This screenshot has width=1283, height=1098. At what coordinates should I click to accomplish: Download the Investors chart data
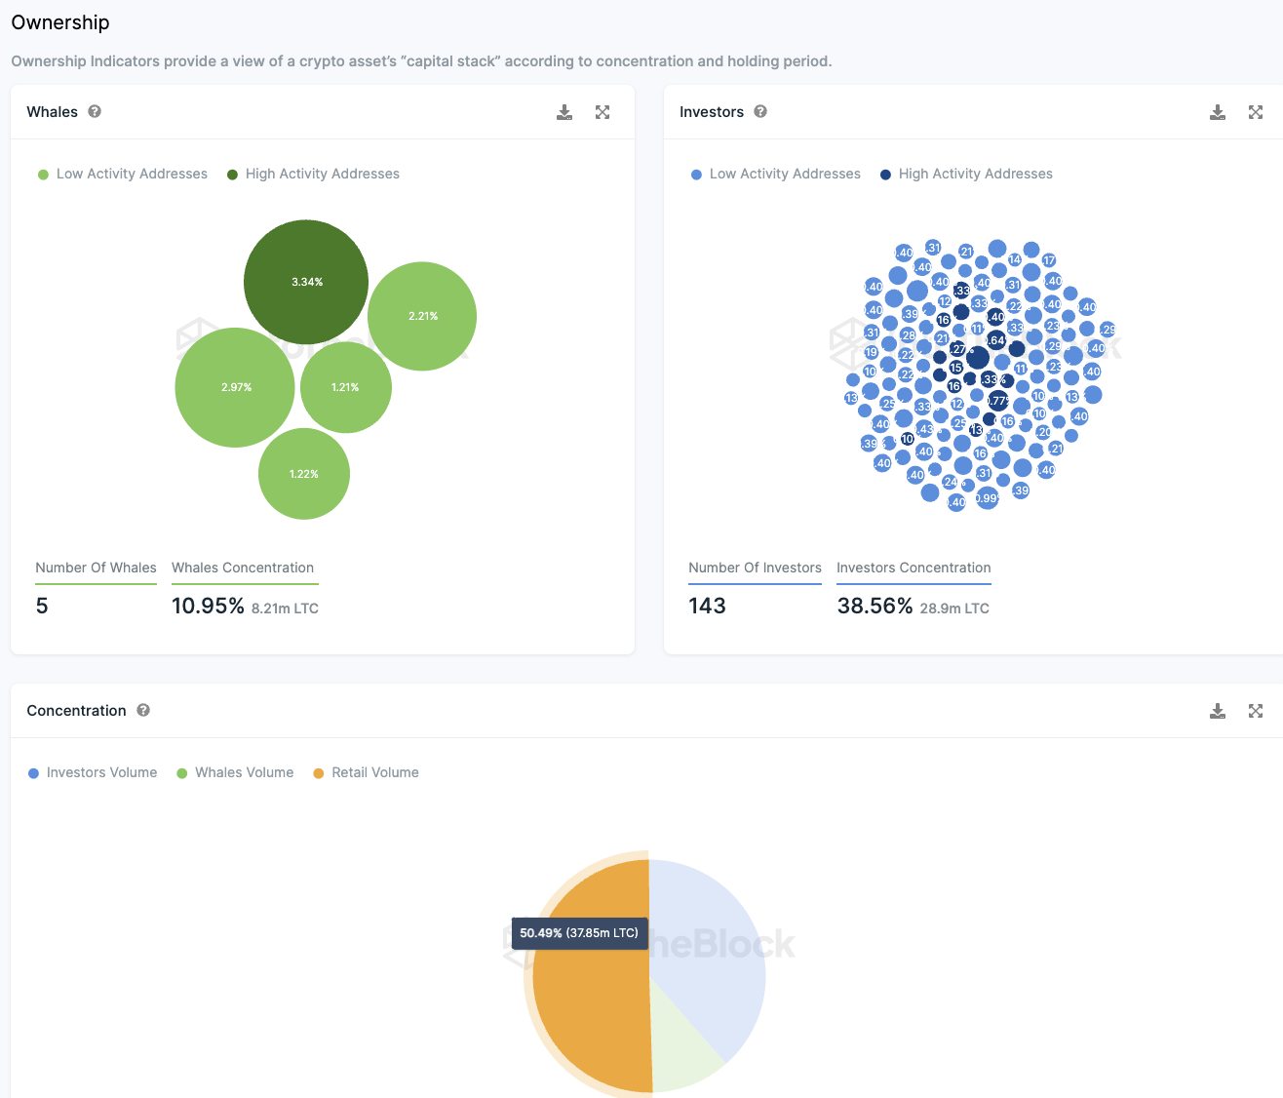coord(1218,112)
